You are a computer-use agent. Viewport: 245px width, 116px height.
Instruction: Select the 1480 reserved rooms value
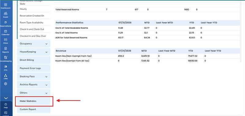187,9
